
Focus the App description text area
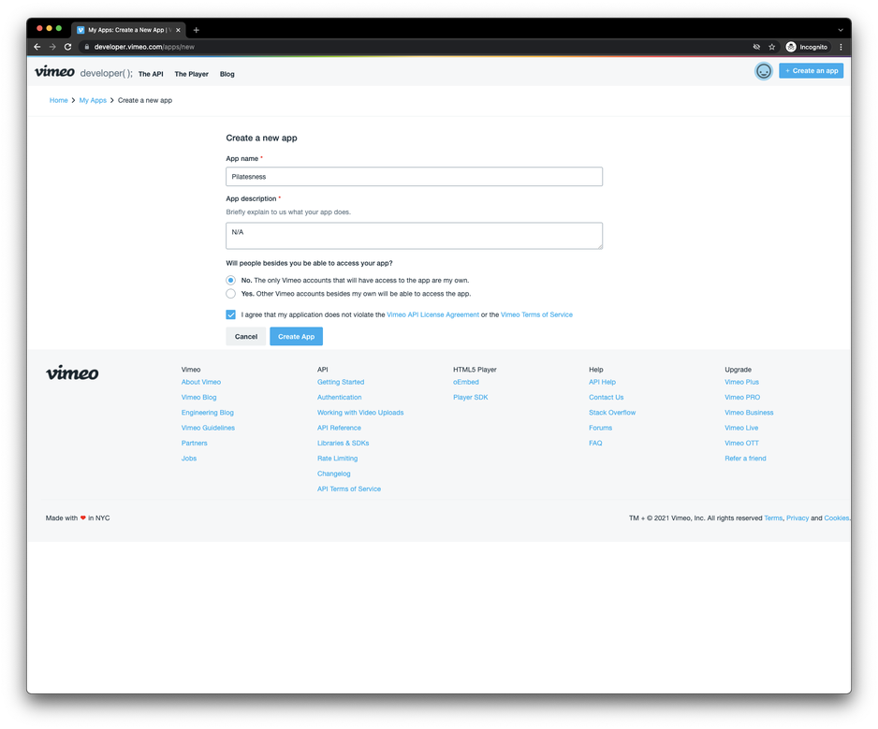pos(414,236)
